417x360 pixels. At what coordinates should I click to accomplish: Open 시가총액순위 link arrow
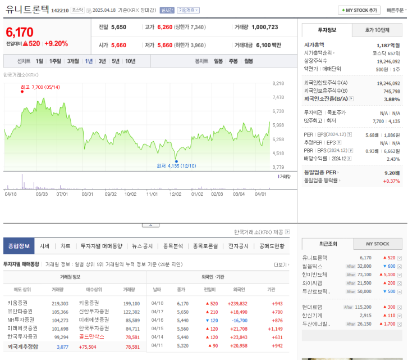(x=319, y=53)
